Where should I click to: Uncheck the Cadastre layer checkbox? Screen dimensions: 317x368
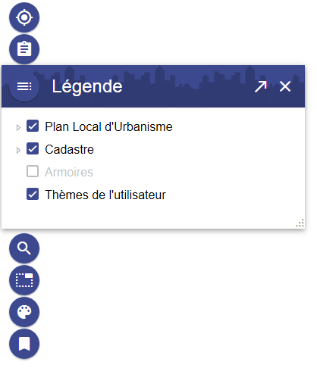click(33, 148)
